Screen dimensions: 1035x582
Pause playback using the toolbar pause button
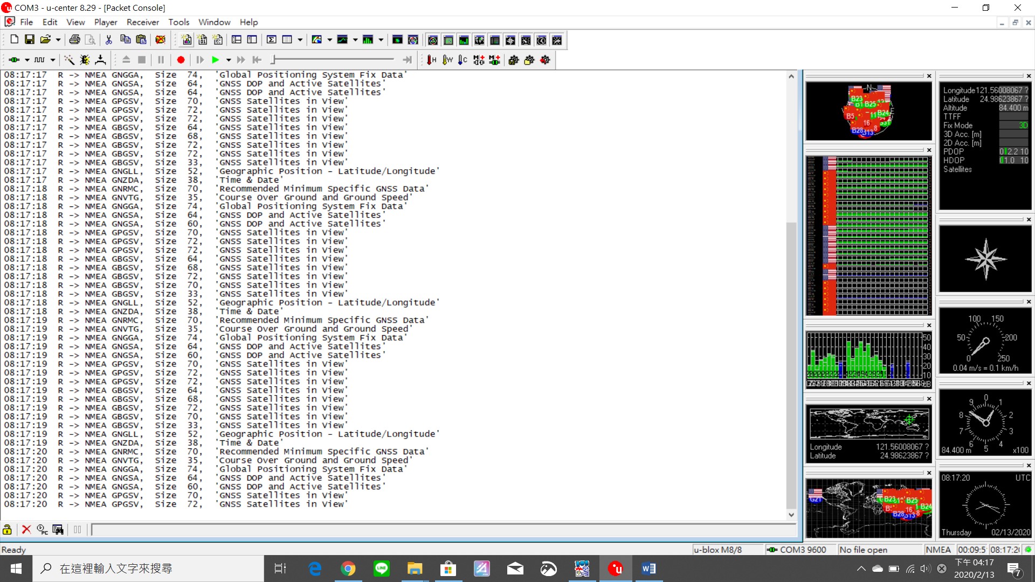coord(161,59)
